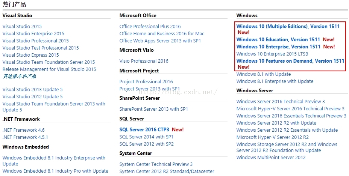Click the Windows Server section heading

point(255,91)
